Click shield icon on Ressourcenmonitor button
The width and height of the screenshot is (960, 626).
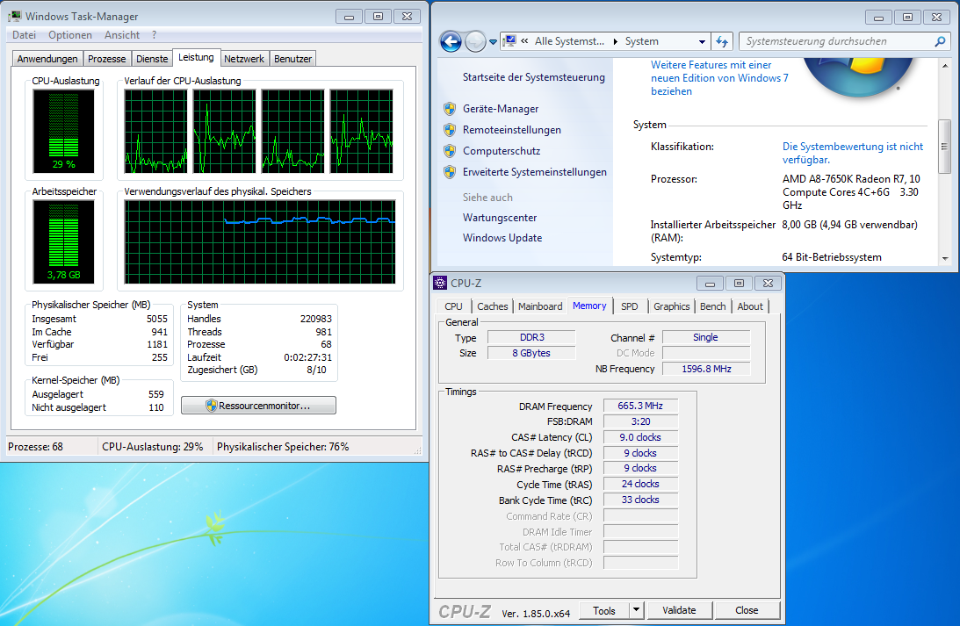click(211, 405)
